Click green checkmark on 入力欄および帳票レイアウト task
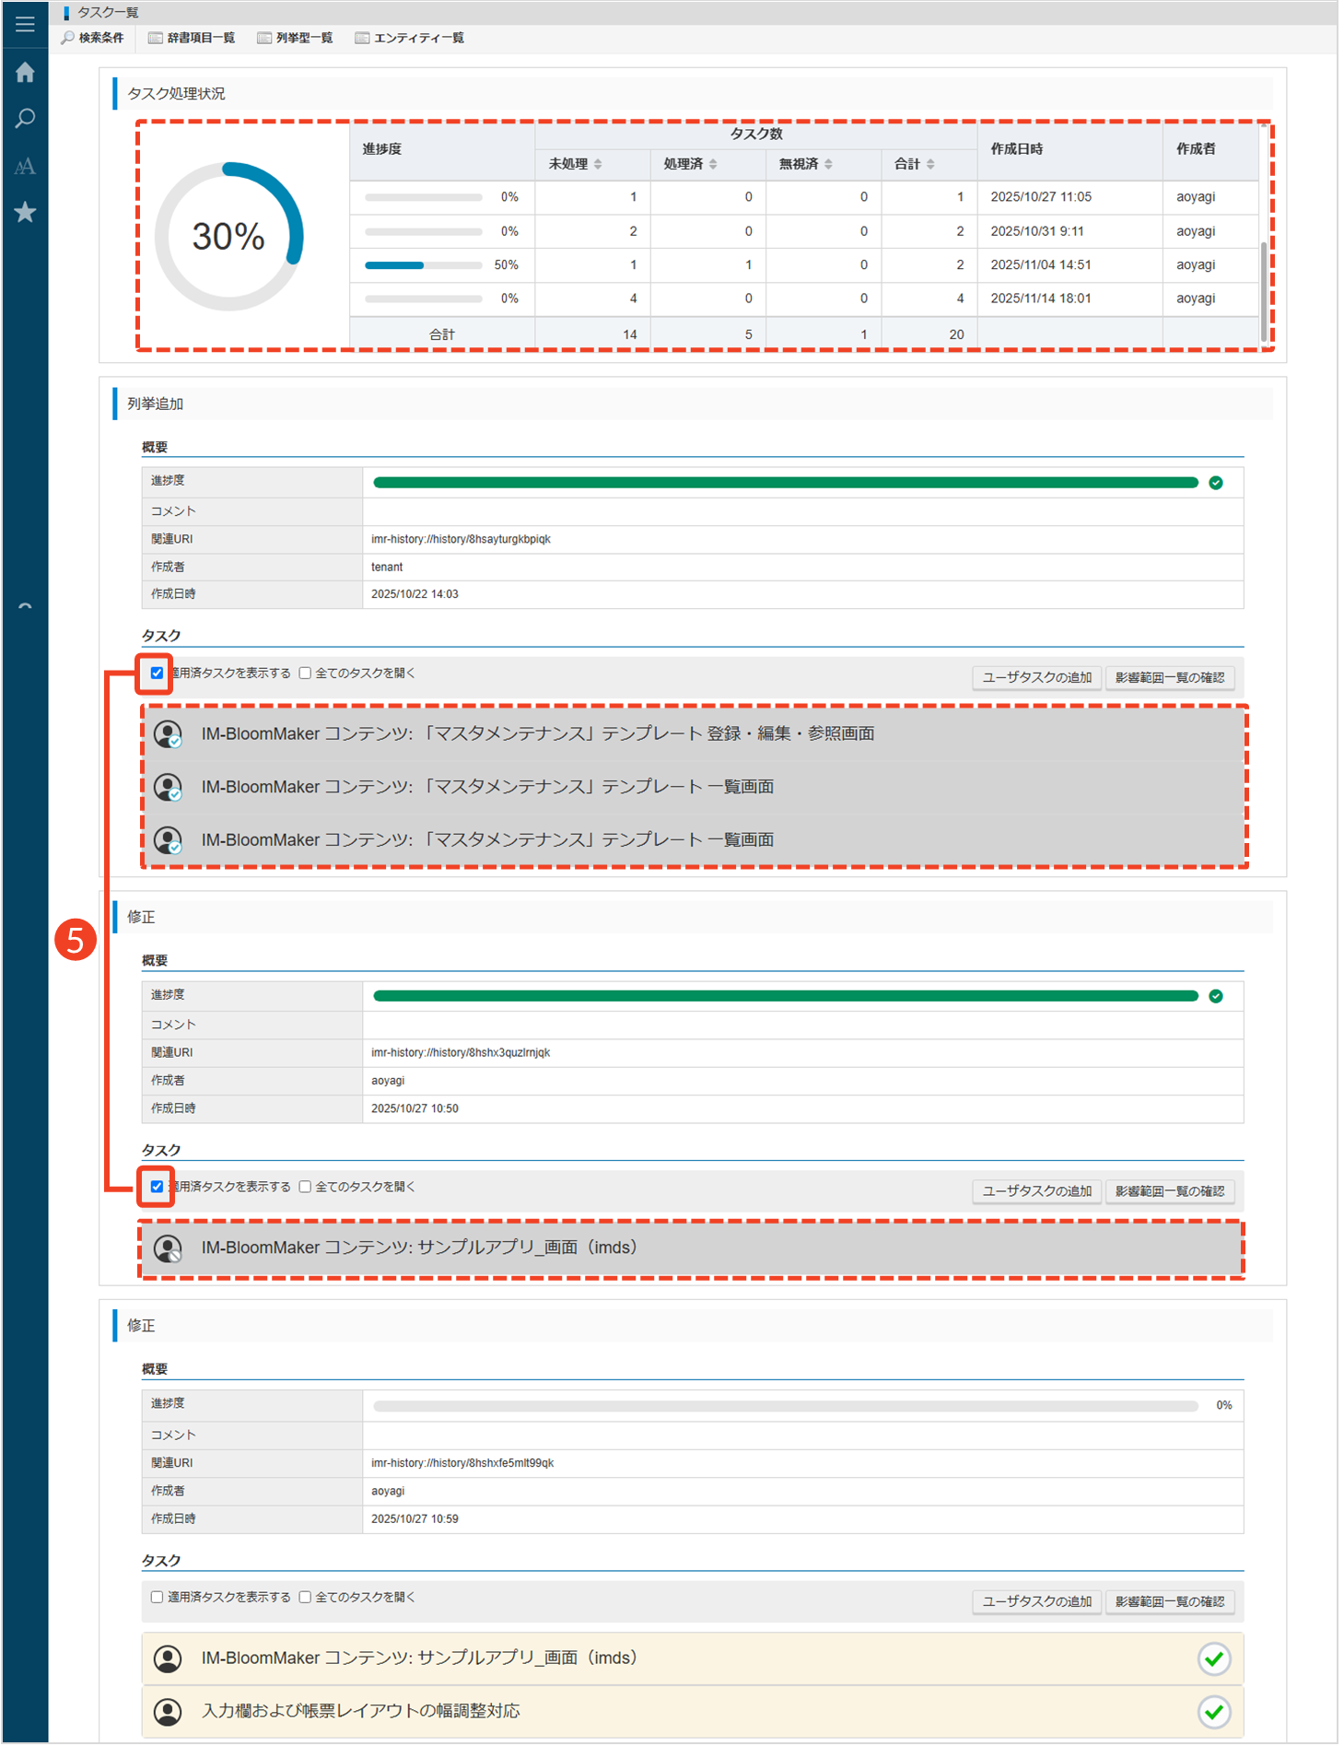 pos(1213,1712)
